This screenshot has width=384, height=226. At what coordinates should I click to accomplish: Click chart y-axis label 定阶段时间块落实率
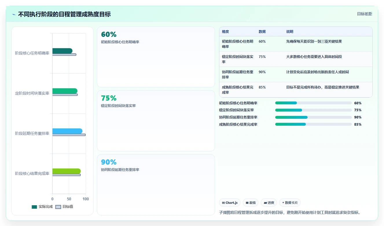tap(32, 93)
